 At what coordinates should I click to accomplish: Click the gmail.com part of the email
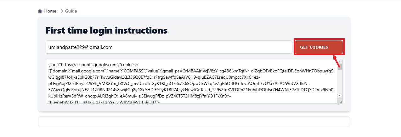(x=102, y=47)
